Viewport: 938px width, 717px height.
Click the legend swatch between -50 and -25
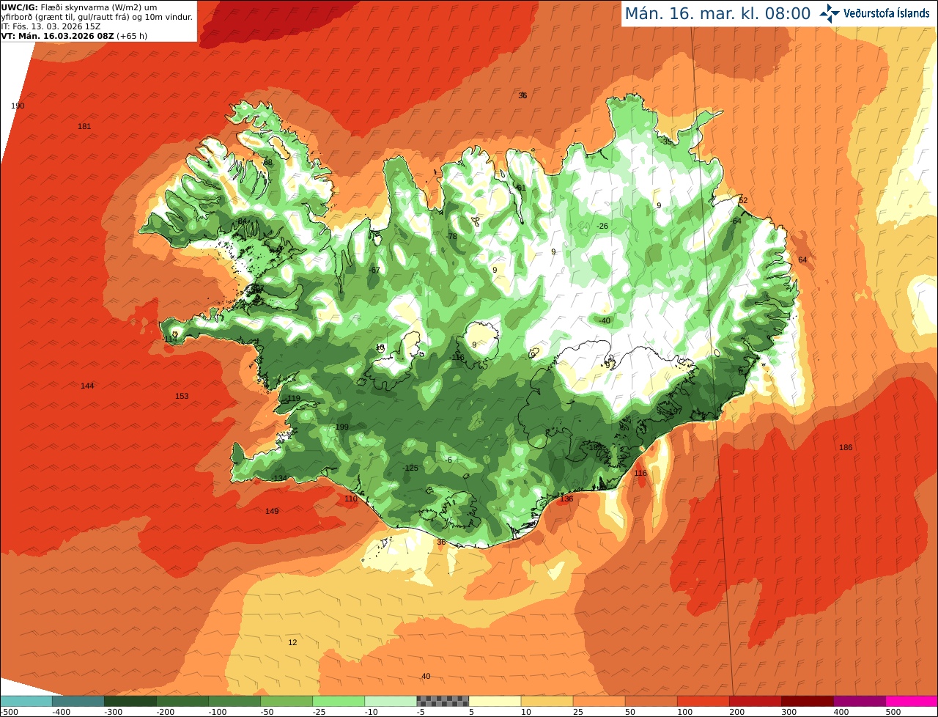click(287, 700)
